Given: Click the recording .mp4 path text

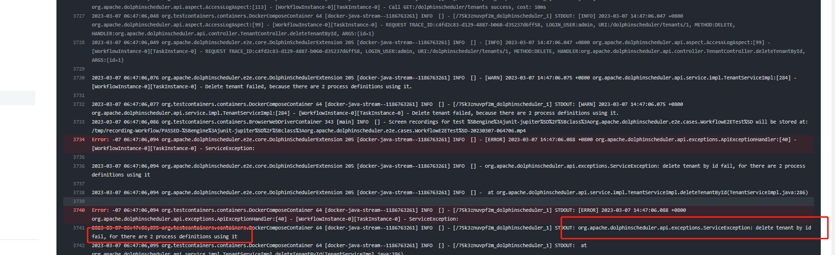Looking at the screenshot, I should pyautogui.click(x=309, y=131).
